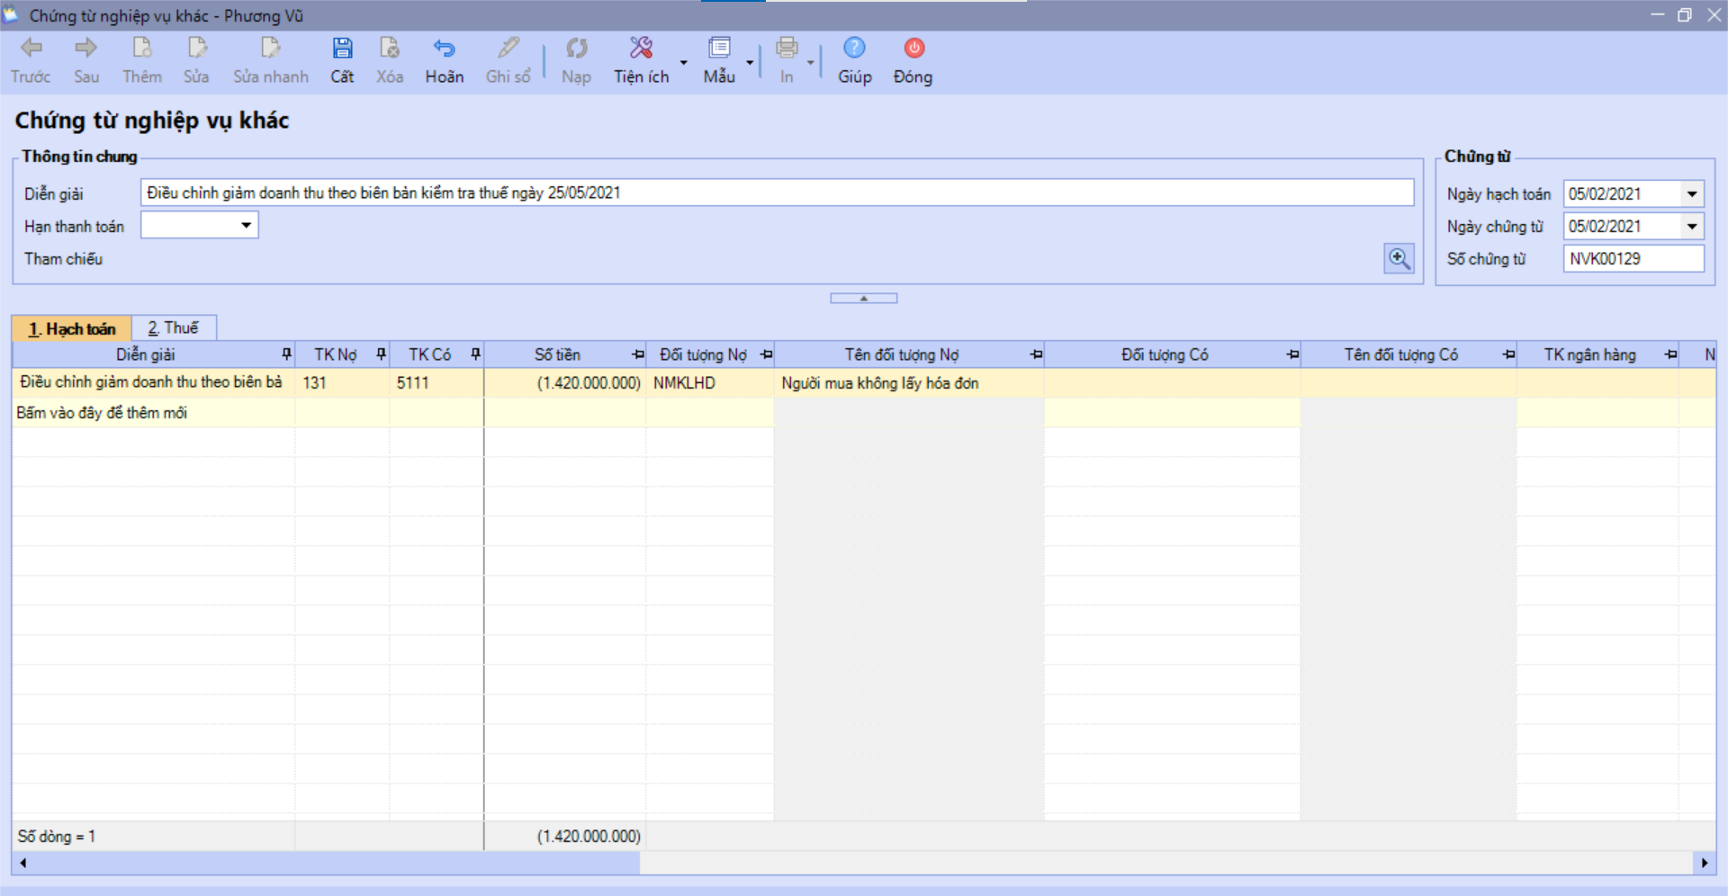Click the Số chứng từ input field
Image resolution: width=1728 pixels, height=896 pixels.
(x=1633, y=259)
